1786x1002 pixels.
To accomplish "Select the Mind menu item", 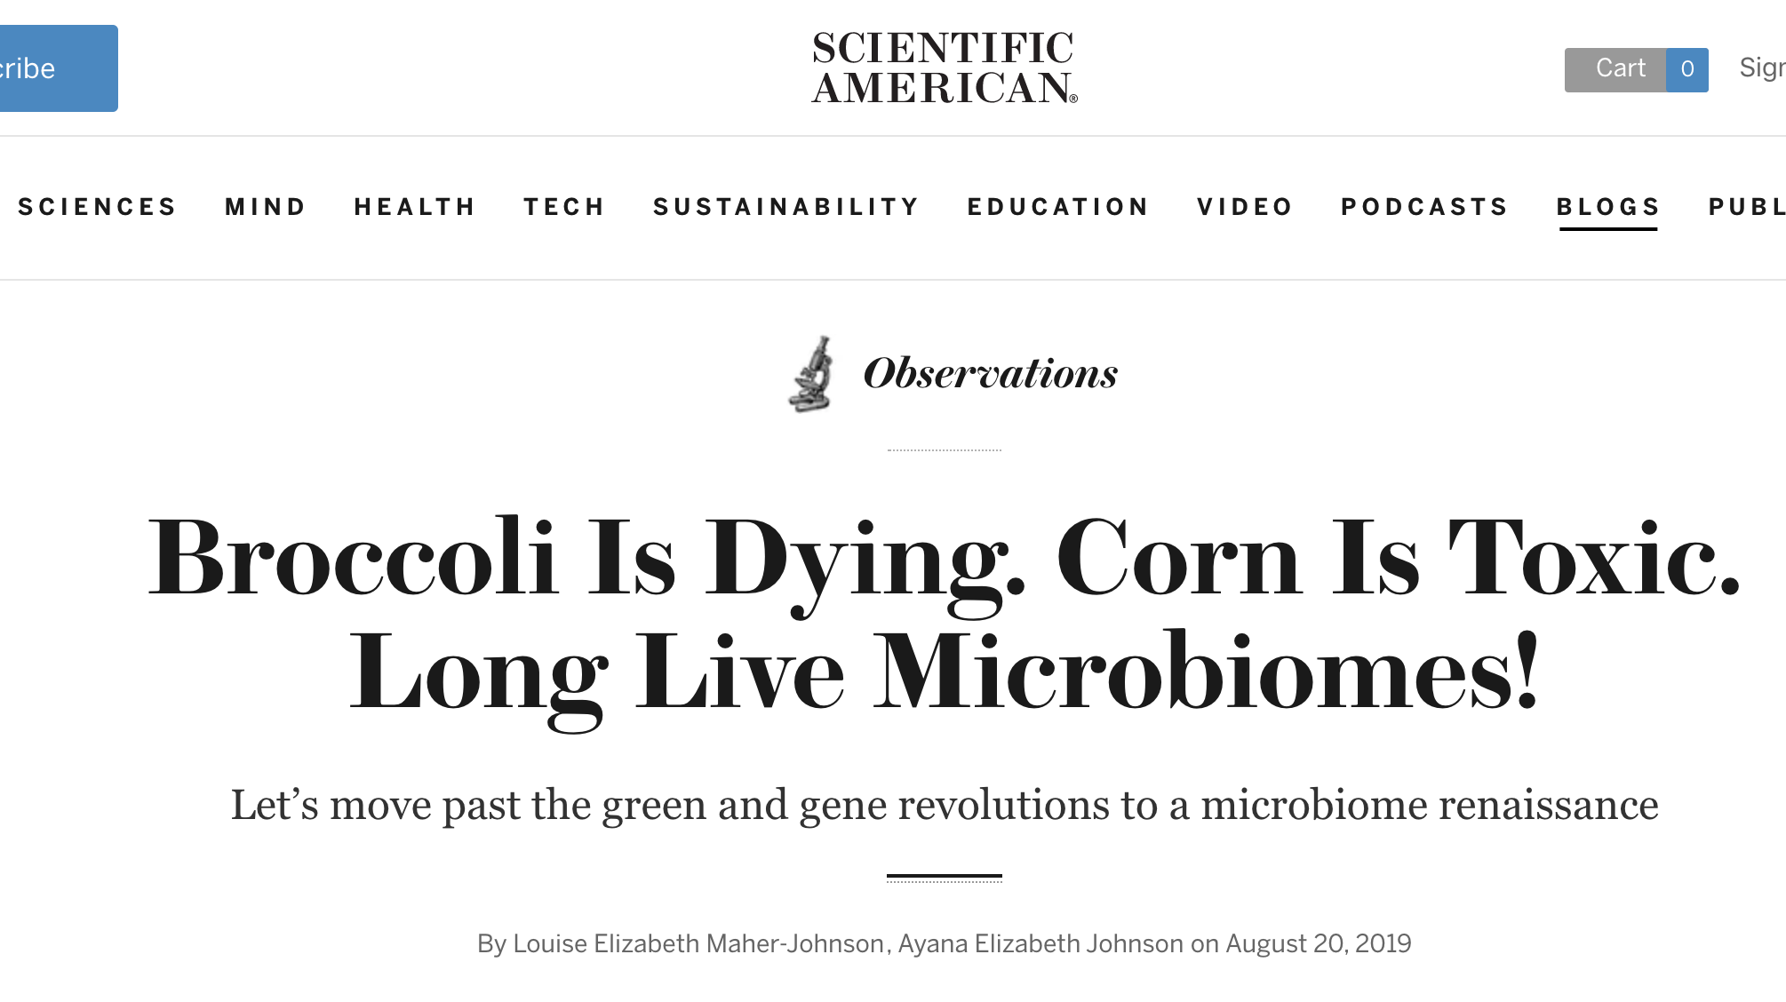I will pyautogui.click(x=266, y=207).
